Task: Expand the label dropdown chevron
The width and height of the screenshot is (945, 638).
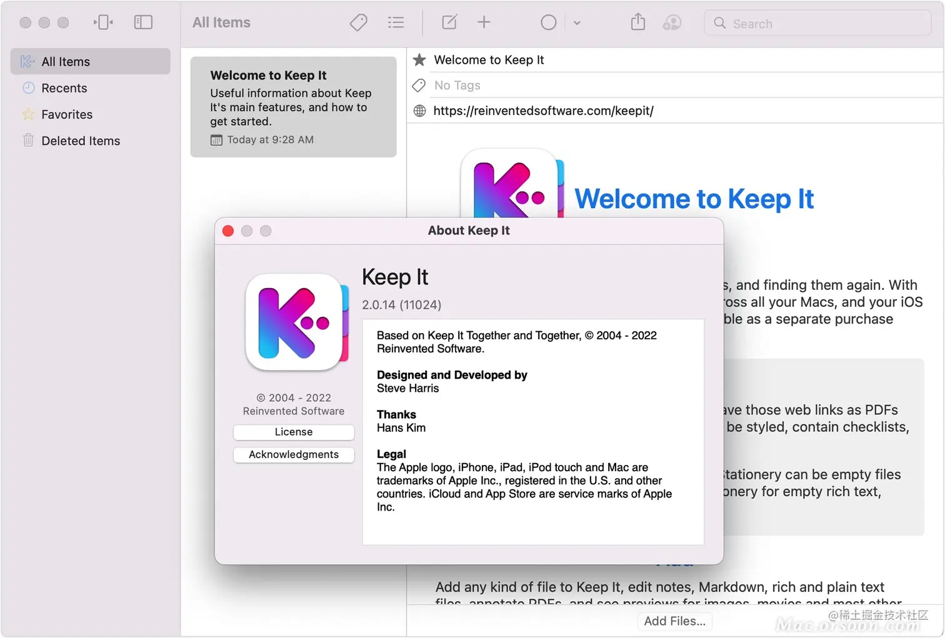Action: tap(577, 23)
